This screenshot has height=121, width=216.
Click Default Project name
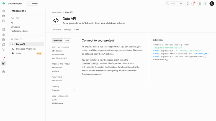[15, 4]
